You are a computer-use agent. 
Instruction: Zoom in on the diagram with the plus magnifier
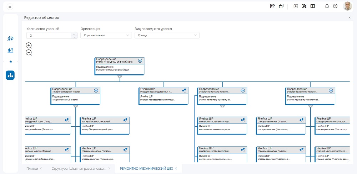click(x=29, y=46)
